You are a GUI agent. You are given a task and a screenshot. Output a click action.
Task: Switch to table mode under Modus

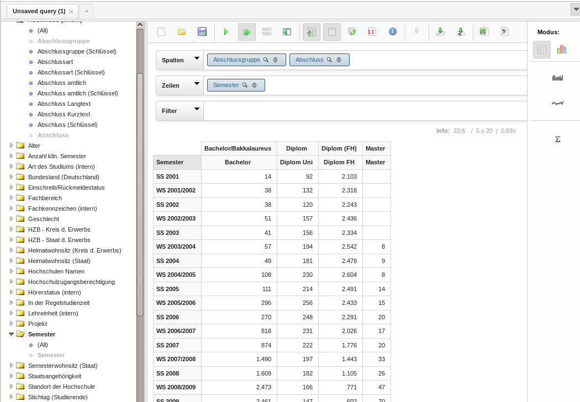point(542,50)
